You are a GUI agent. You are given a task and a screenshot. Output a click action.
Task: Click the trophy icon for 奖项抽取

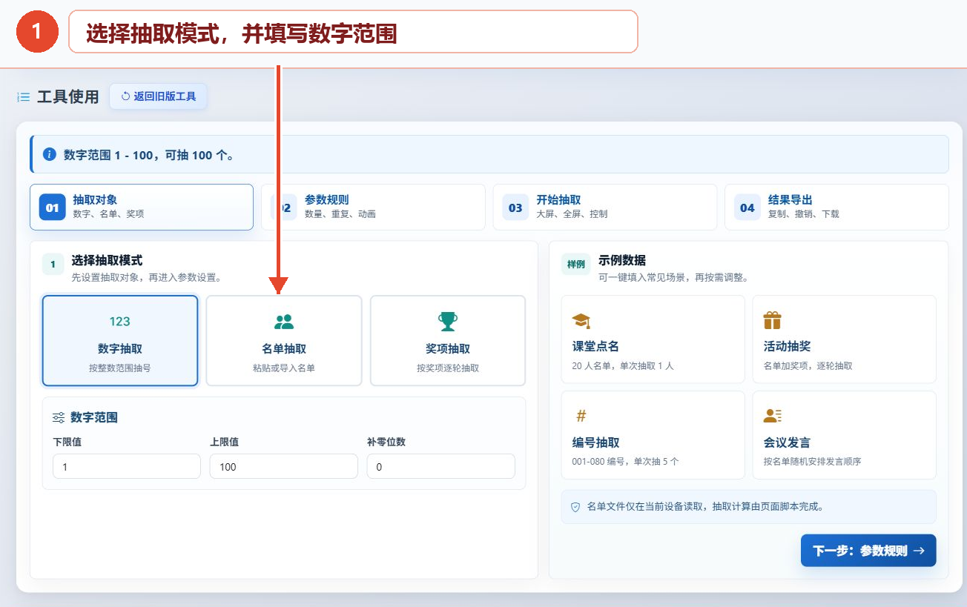[448, 322]
